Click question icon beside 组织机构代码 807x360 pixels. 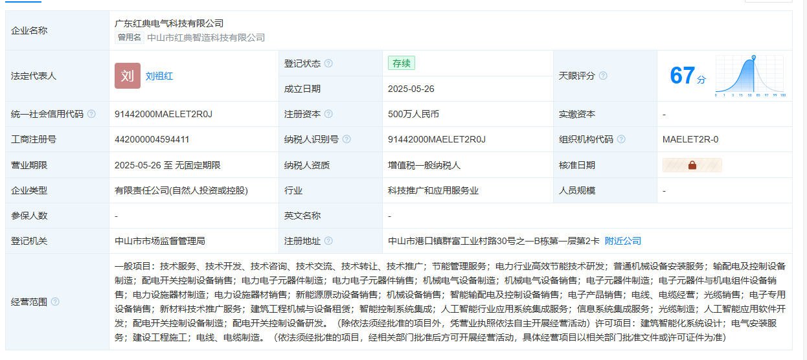coord(621,139)
